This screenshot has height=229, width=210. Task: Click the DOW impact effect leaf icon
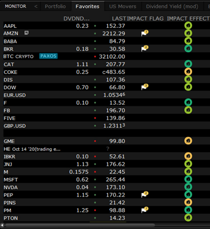click(x=188, y=87)
